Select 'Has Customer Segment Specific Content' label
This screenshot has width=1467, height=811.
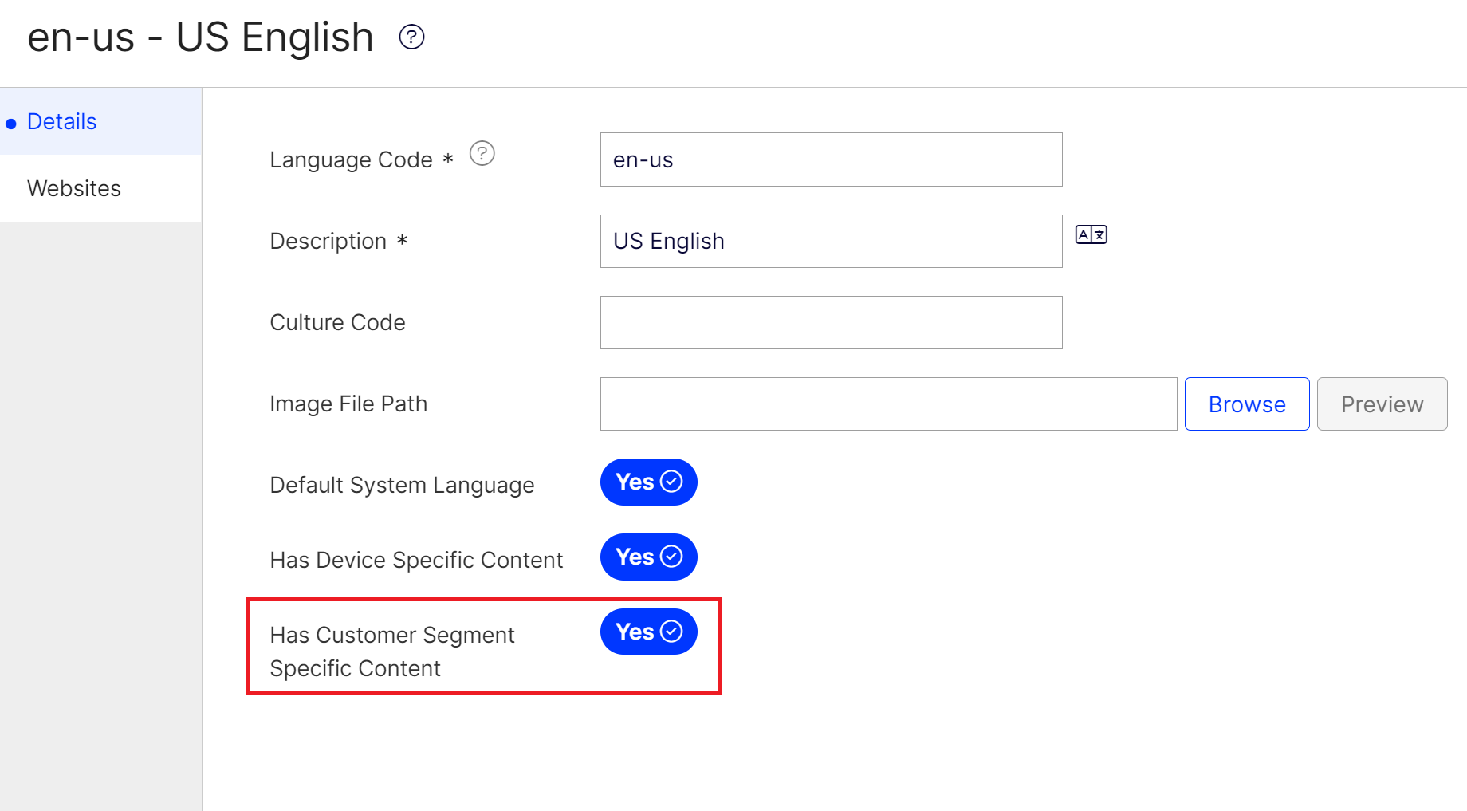point(392,652)
